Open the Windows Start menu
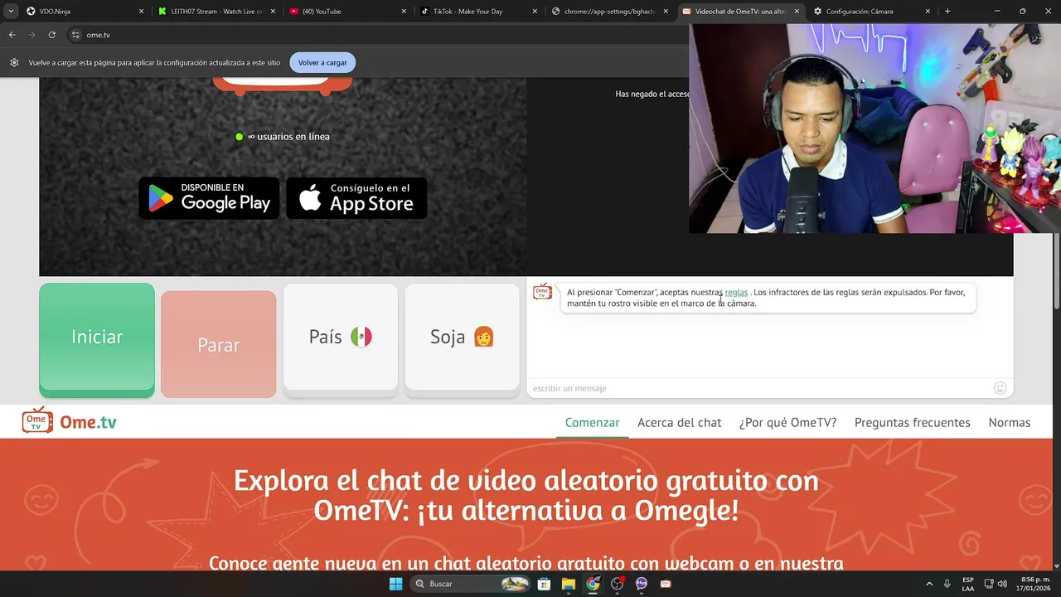Image resolution: width=1061 pixels, height=597 pixels. [x=395, y=584]
